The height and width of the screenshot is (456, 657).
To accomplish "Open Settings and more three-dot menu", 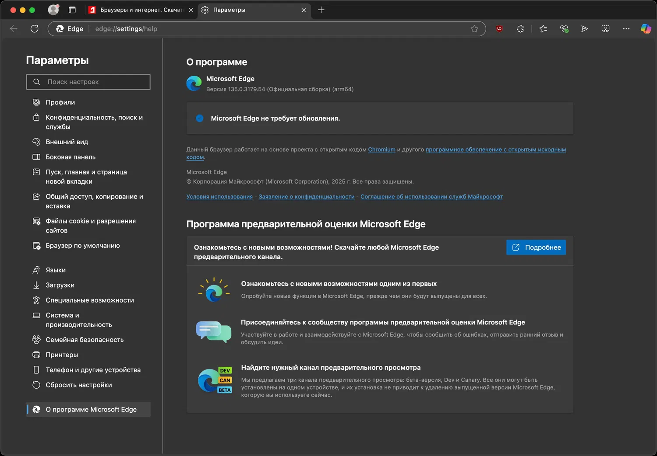I will (x=626, y=29).
